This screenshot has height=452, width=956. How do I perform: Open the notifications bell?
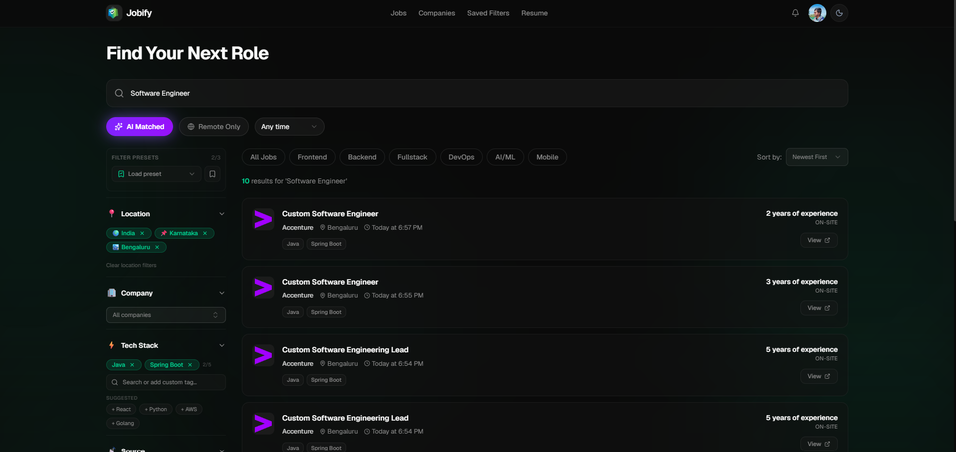point(795,13)
